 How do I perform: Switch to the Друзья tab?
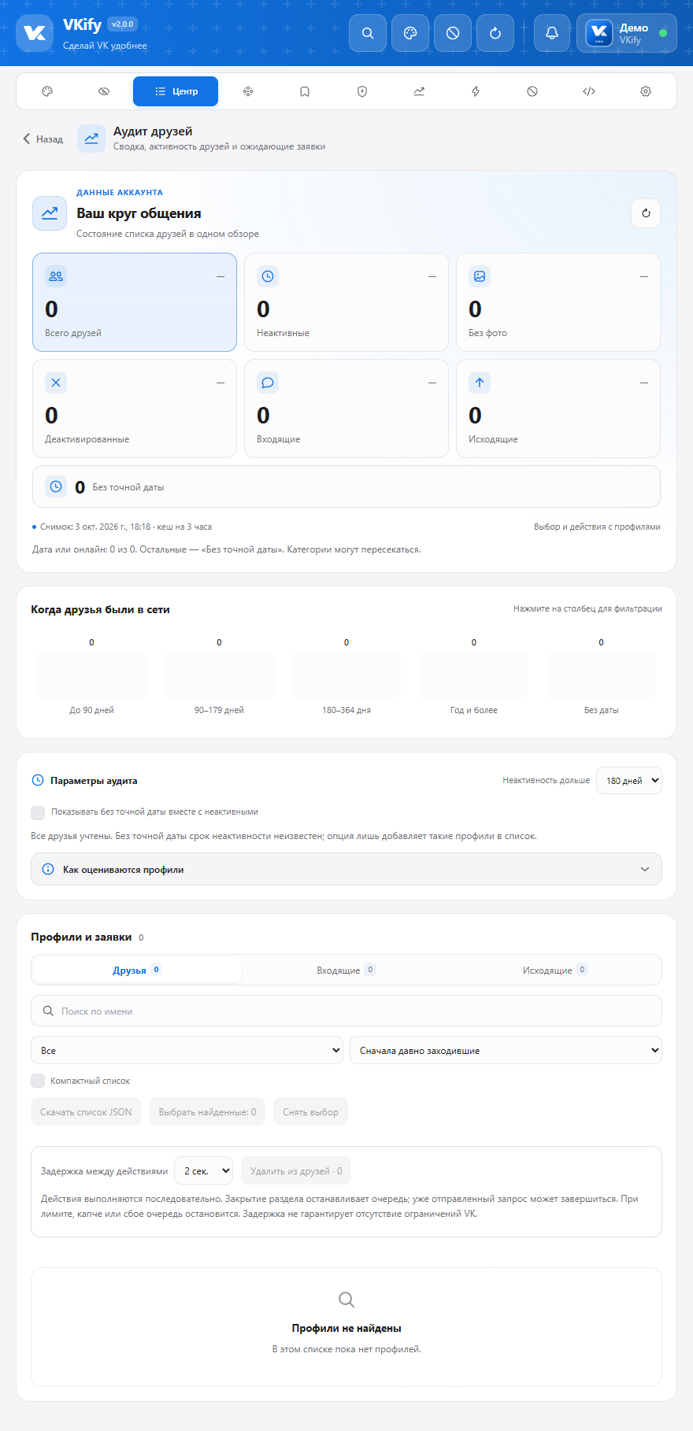point(137,970)
